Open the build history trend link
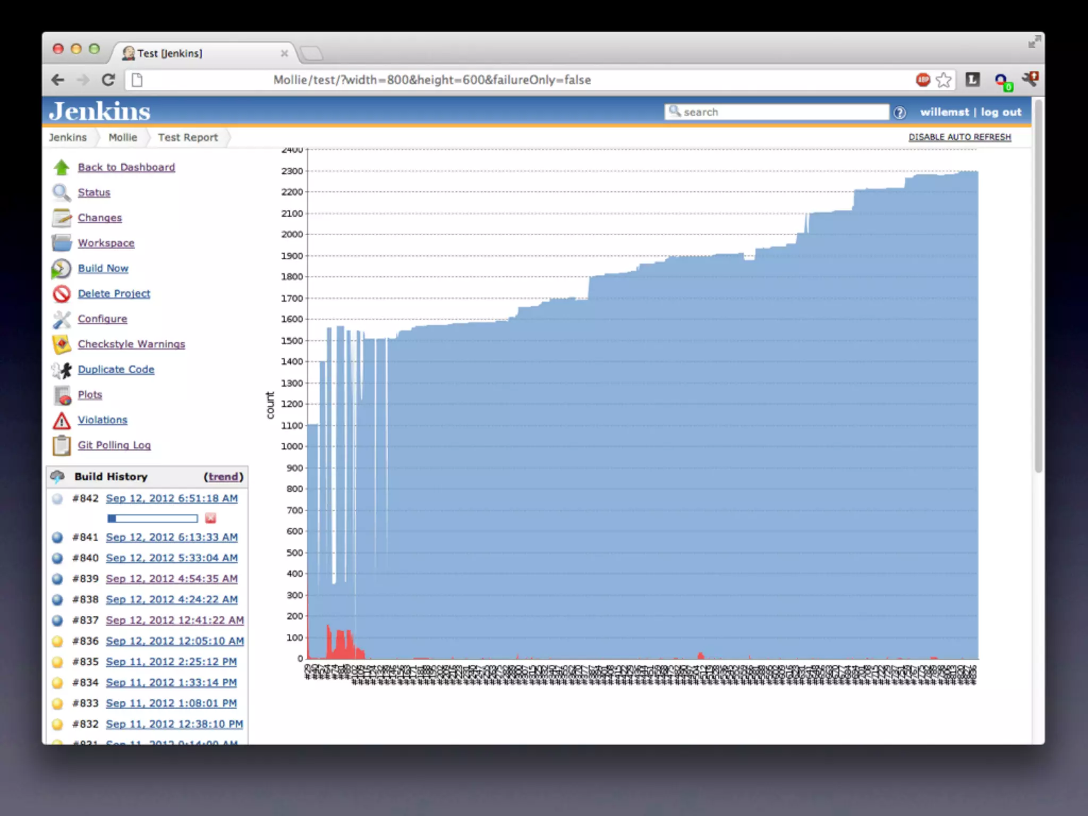 [223, 477]
